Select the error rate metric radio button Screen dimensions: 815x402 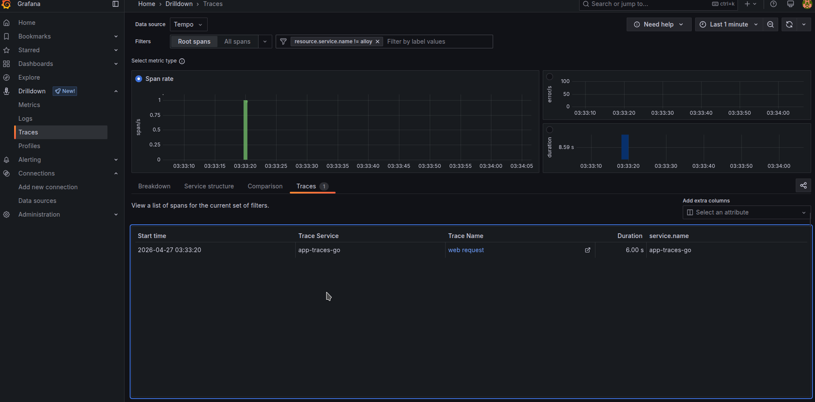pyautogui.click(x=550, y=77)
